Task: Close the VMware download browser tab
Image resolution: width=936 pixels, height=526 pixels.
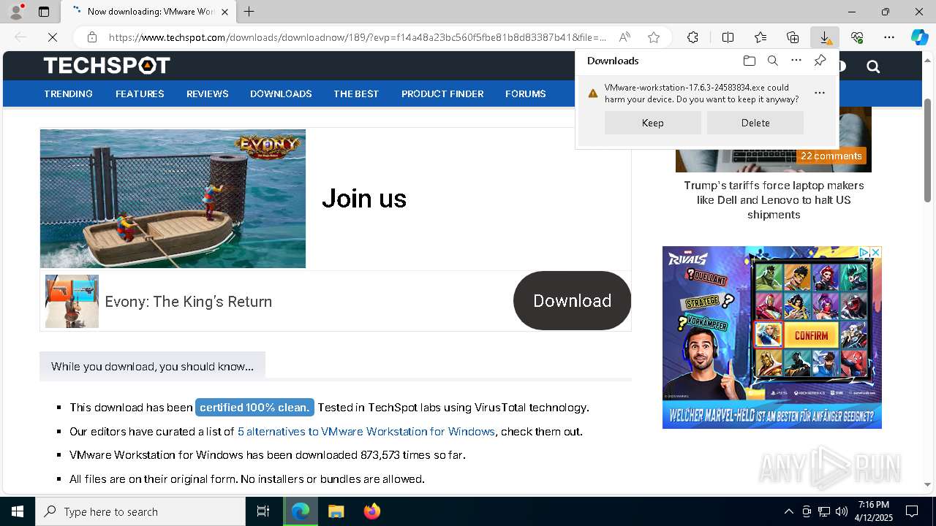Action: pyautogui.click(x=224, y=12)
